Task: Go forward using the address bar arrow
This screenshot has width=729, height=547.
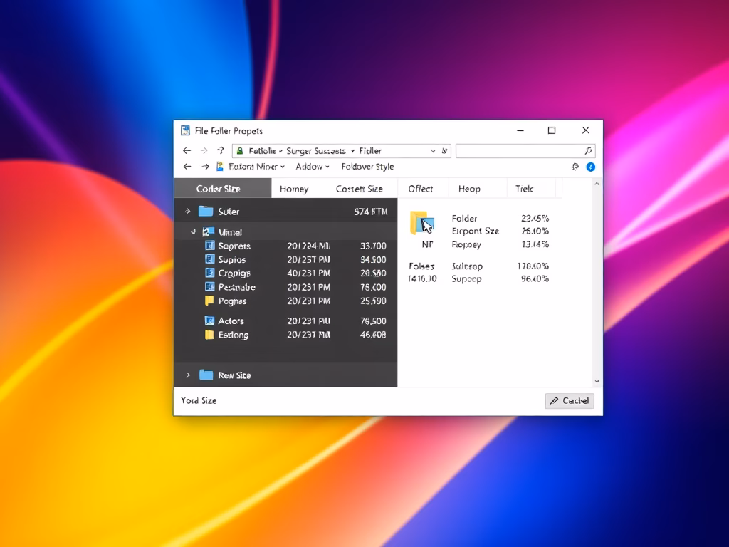Action: [204, 151]
